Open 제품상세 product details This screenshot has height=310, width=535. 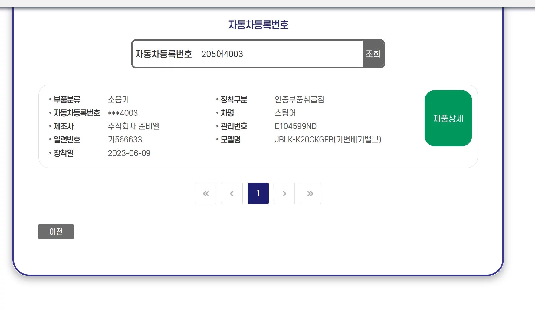[448, 118]
